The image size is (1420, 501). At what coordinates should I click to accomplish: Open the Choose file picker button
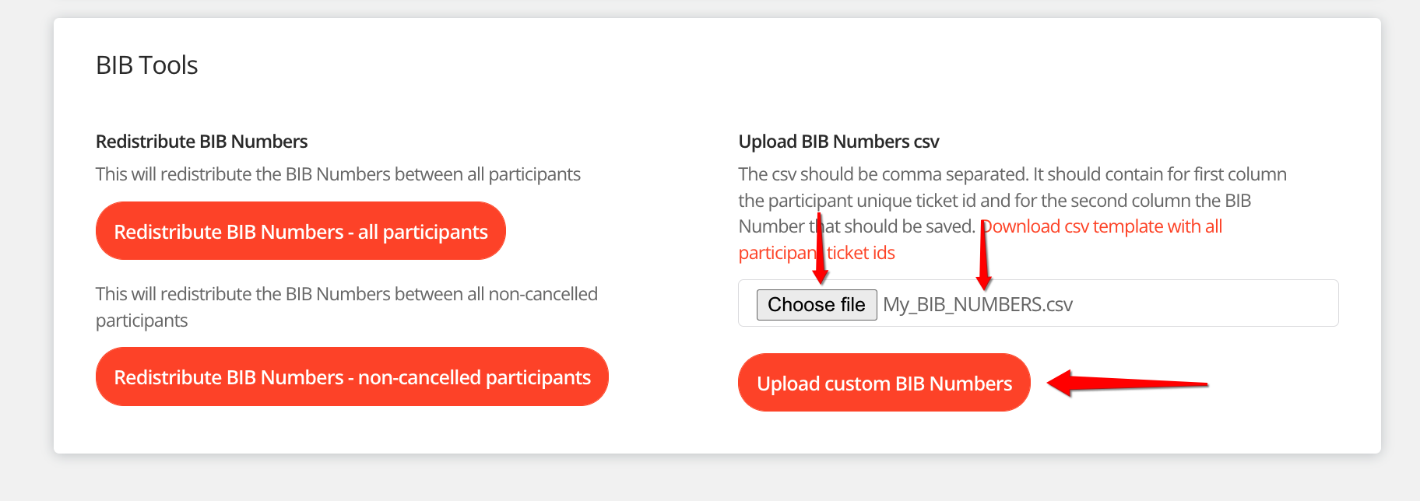tap(816, 304)
